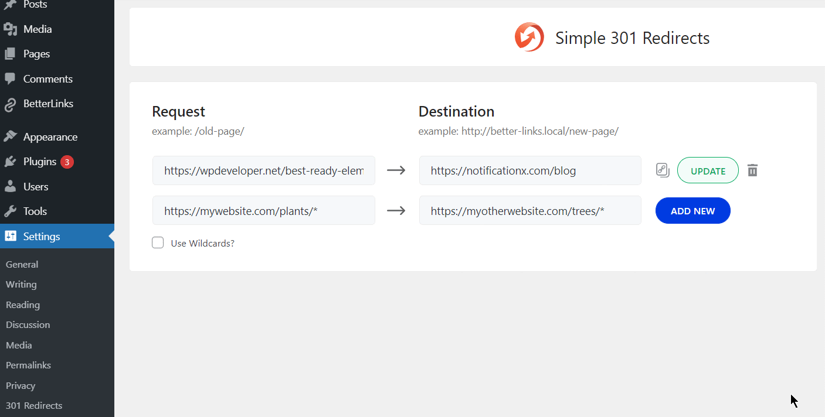825x417 pixels.
Task: Open the Appearance paintbrush icon
Action: click(x=12, y=136)
